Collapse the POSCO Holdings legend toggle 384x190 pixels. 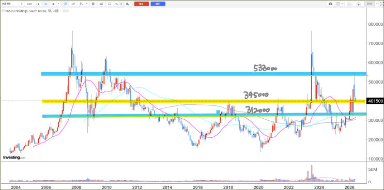tap(3, 11)
